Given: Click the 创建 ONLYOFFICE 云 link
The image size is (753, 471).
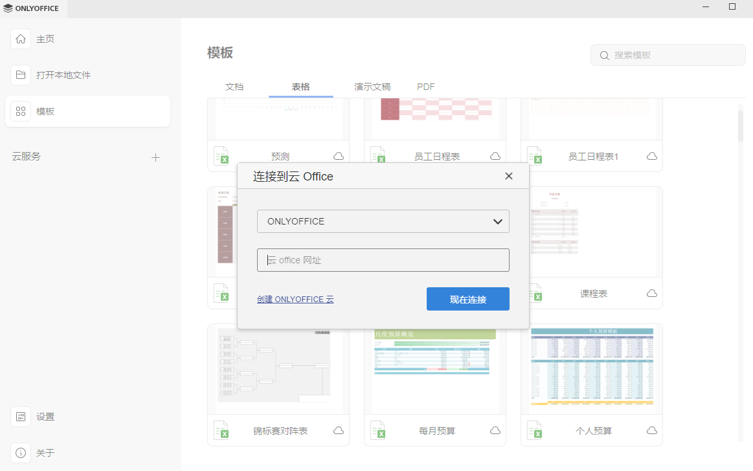Looking at the screenshot, I should click(295, 300).
